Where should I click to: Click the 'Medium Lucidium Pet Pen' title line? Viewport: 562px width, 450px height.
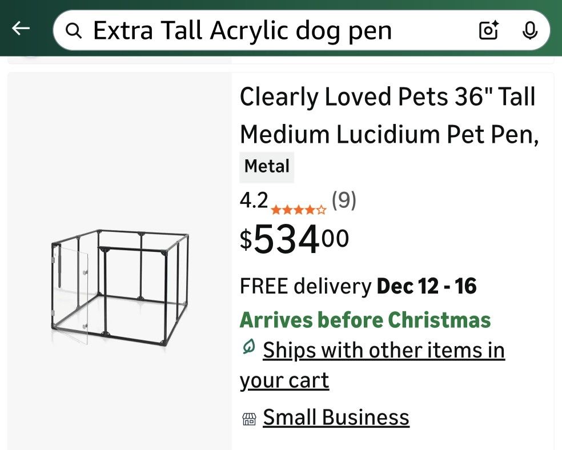point(389,135)
